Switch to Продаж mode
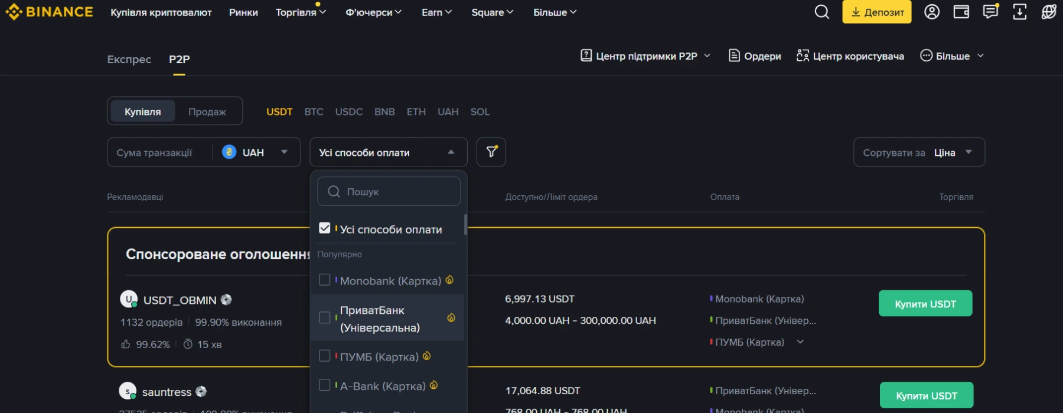This screenshot has height=413, width=1063. pos(207,112)
